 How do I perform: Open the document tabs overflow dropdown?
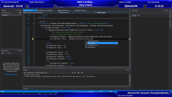coord(130,10)
